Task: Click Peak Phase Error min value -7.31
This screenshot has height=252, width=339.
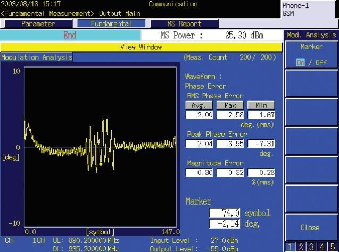Action: [261, 144]
